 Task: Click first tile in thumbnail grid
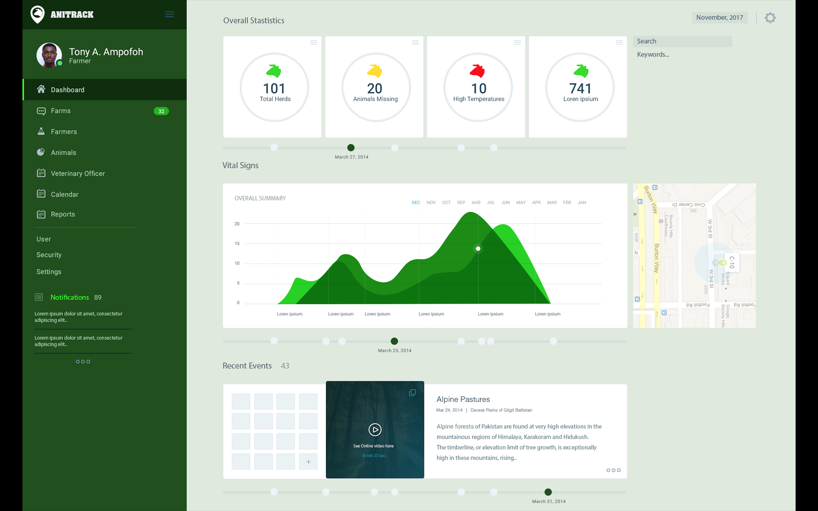point(241,401)
